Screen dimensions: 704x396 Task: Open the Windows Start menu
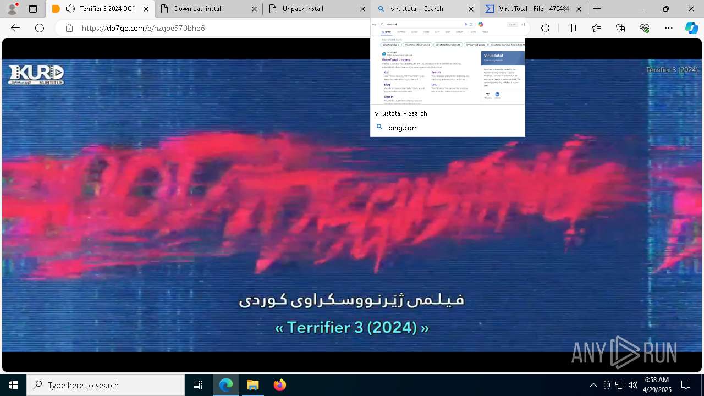point(13,385)
